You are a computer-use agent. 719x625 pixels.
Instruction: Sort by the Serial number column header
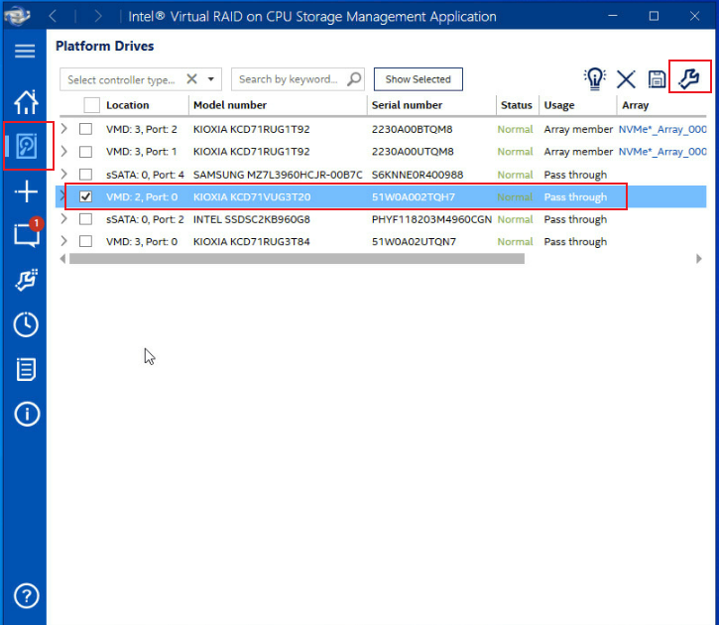pyautogui.click(x=407, y=105)
